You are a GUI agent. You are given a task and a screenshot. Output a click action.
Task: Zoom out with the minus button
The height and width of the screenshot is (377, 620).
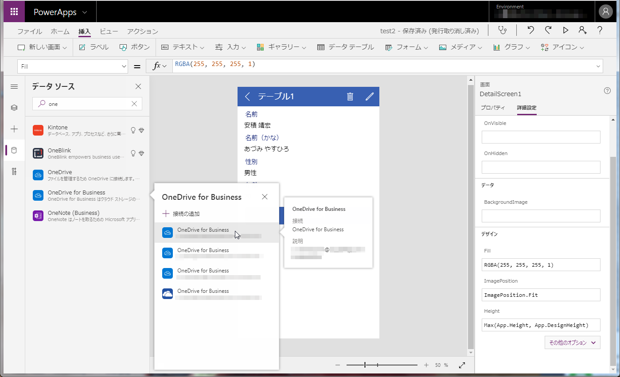[x=338, y=365]
